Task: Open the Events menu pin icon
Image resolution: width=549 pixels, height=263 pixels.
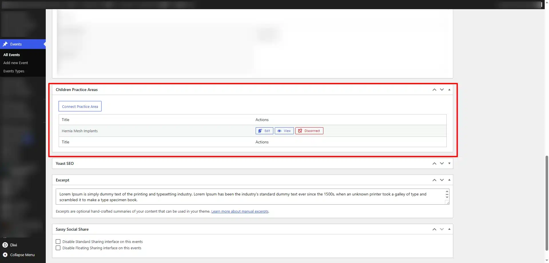Action: point(5,44)
